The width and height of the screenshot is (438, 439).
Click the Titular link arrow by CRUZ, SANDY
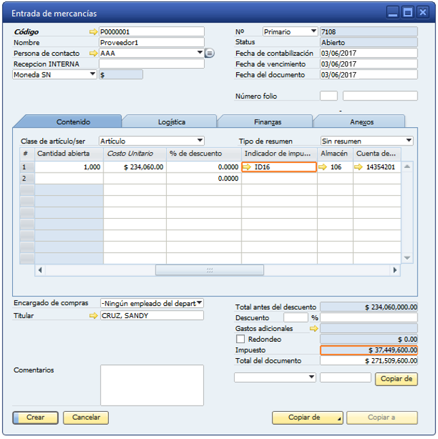coord(93,316)
